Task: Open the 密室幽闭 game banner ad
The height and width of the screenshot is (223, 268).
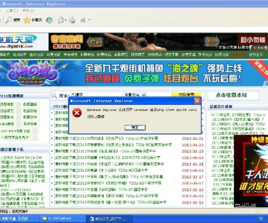Action: (x=158, y=42)
